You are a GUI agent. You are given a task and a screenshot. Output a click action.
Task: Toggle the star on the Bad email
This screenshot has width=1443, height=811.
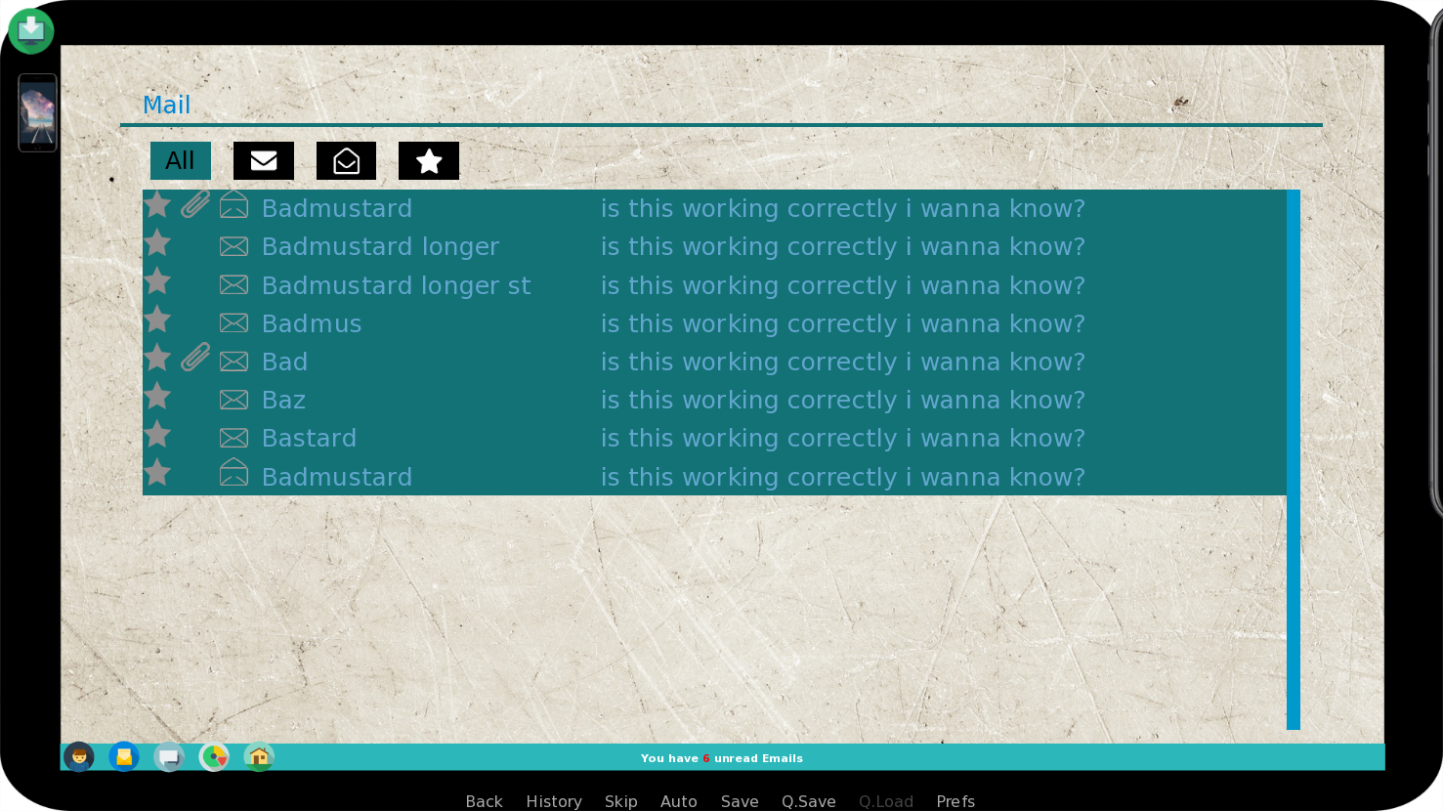coord(157,358)
